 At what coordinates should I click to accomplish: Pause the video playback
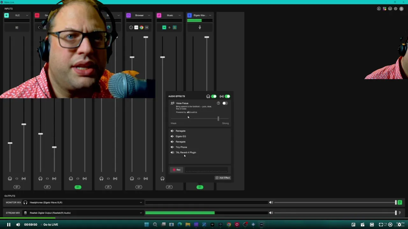pyautogui.click(x=9, y=225)
